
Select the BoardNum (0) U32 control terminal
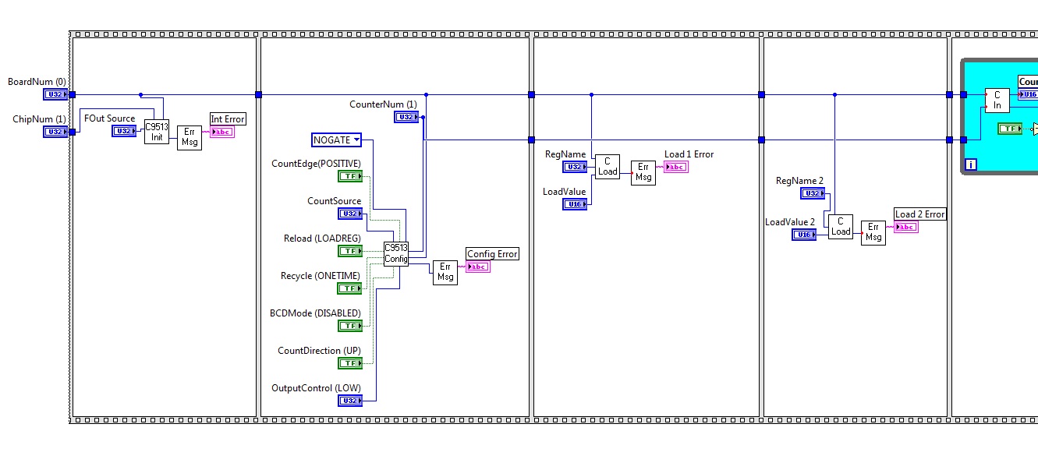55,94
